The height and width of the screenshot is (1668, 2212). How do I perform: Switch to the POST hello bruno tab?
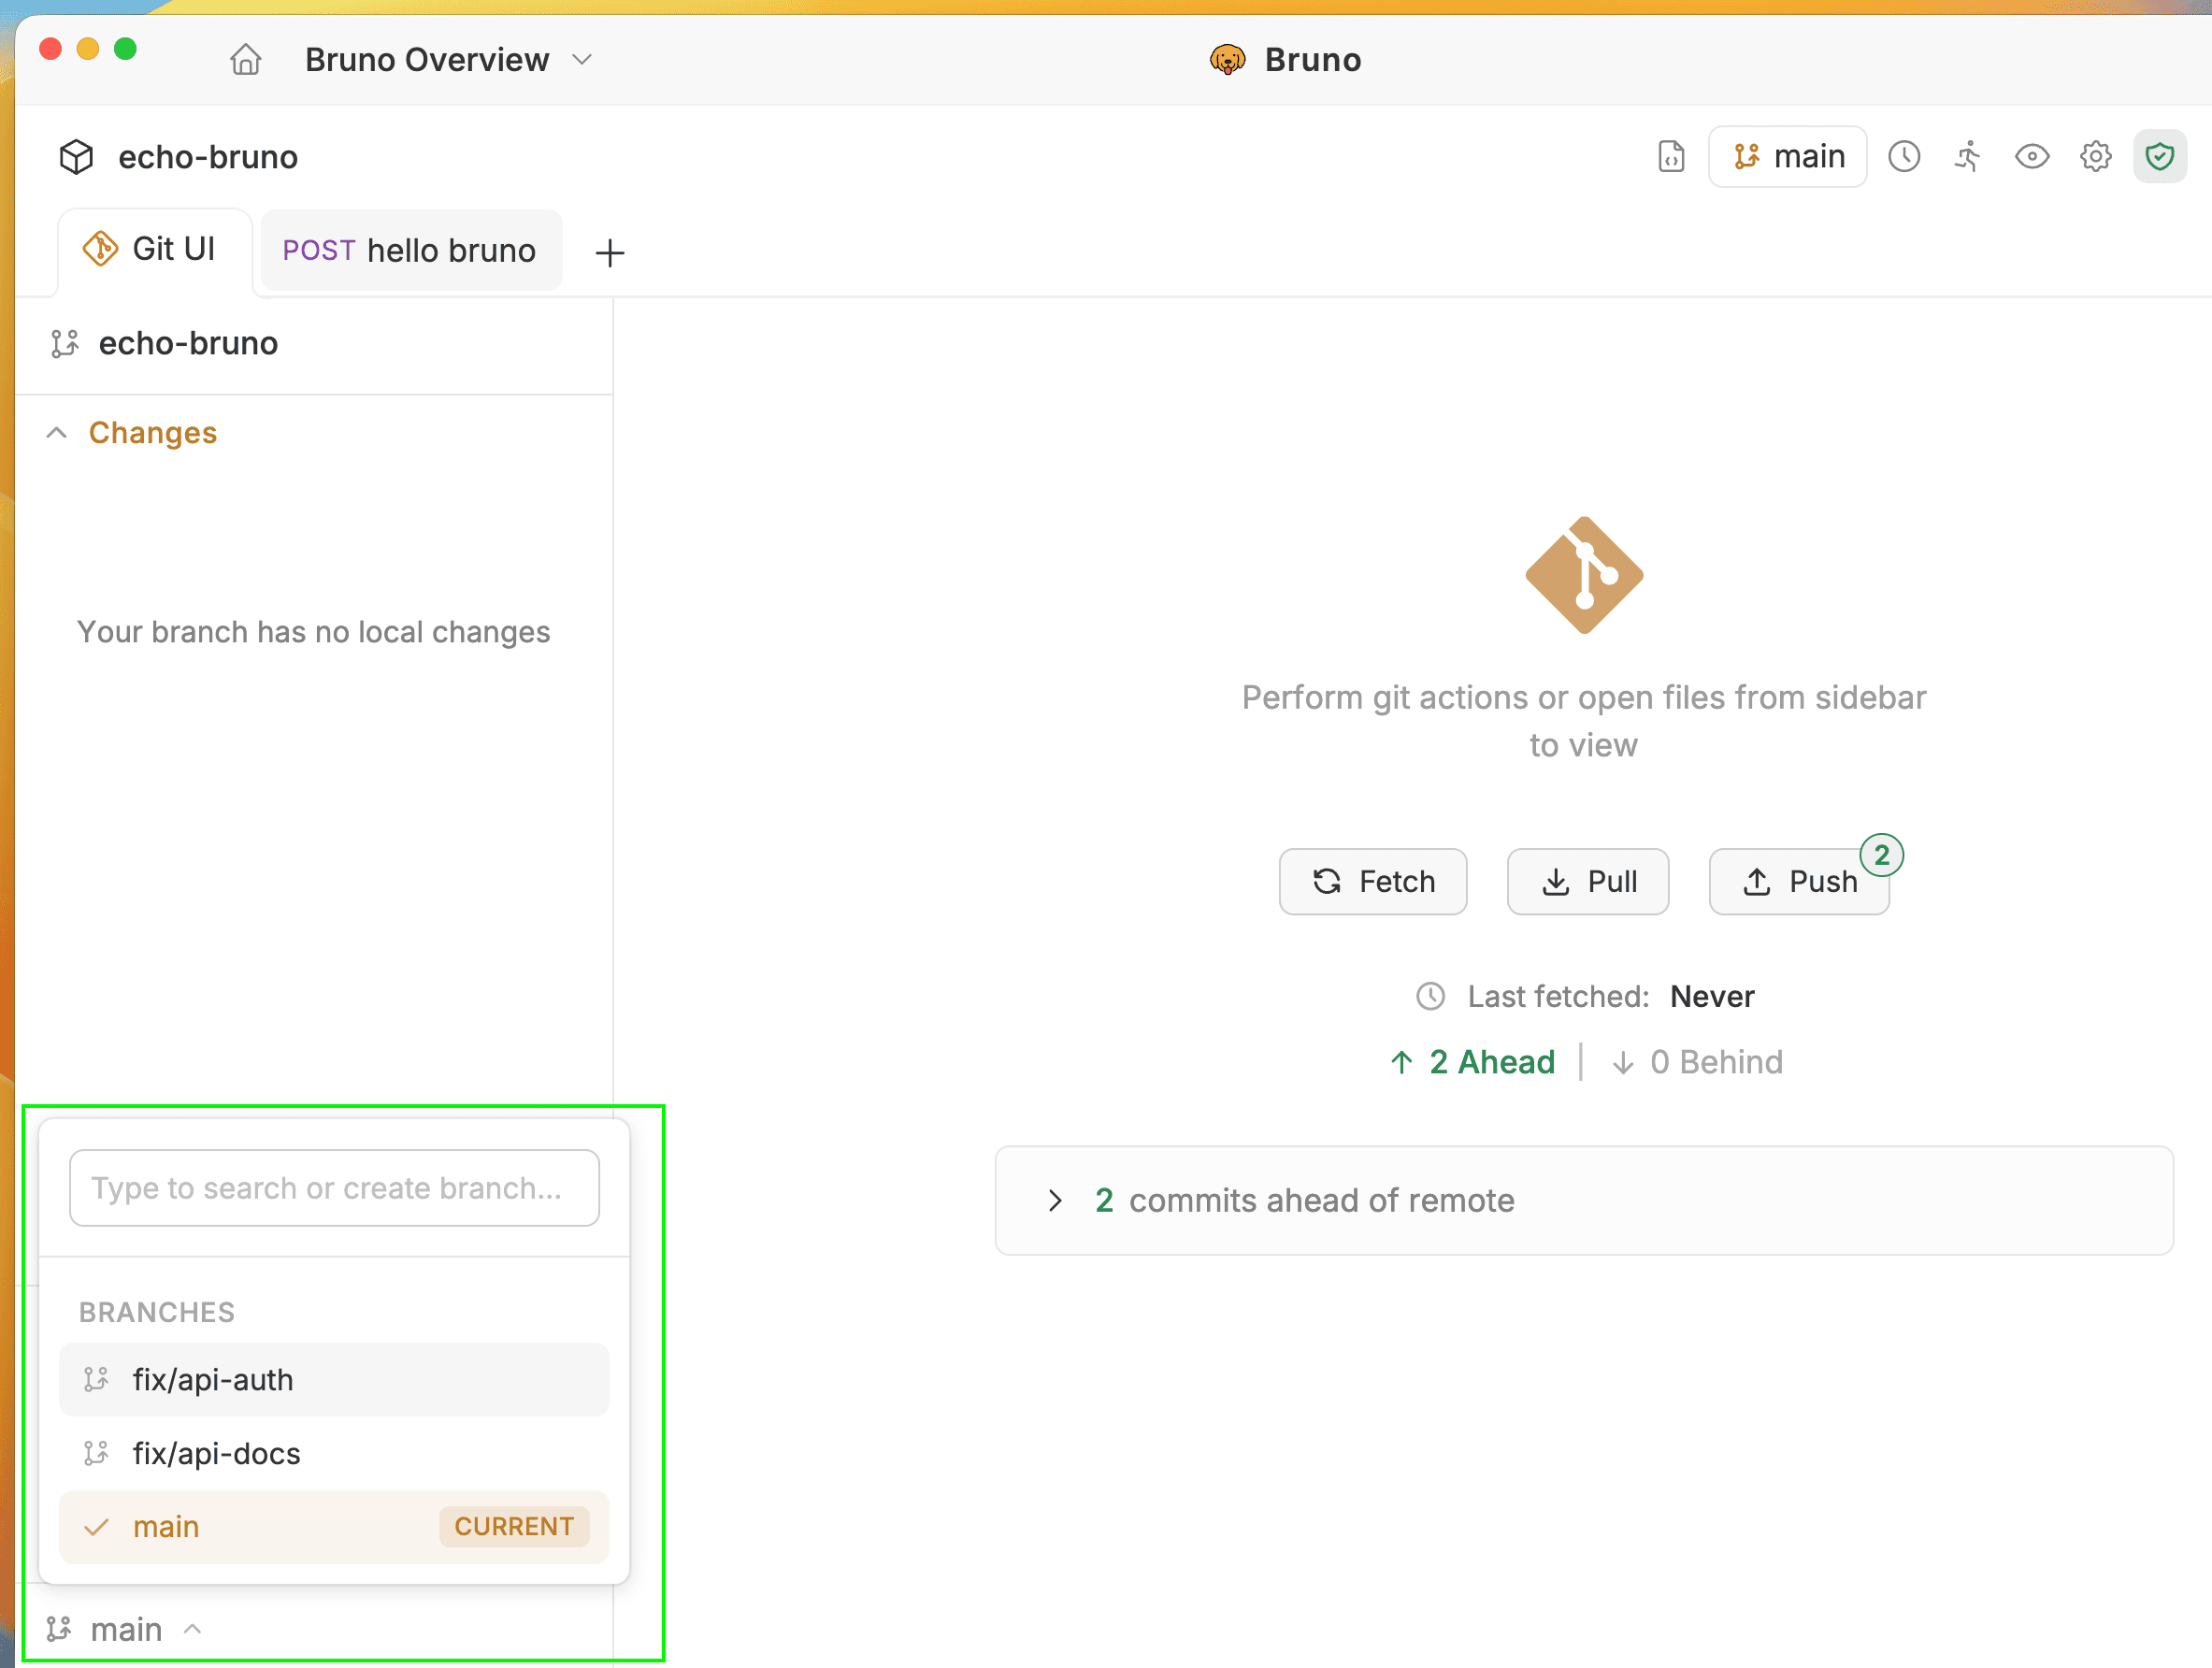click(410, 250)
